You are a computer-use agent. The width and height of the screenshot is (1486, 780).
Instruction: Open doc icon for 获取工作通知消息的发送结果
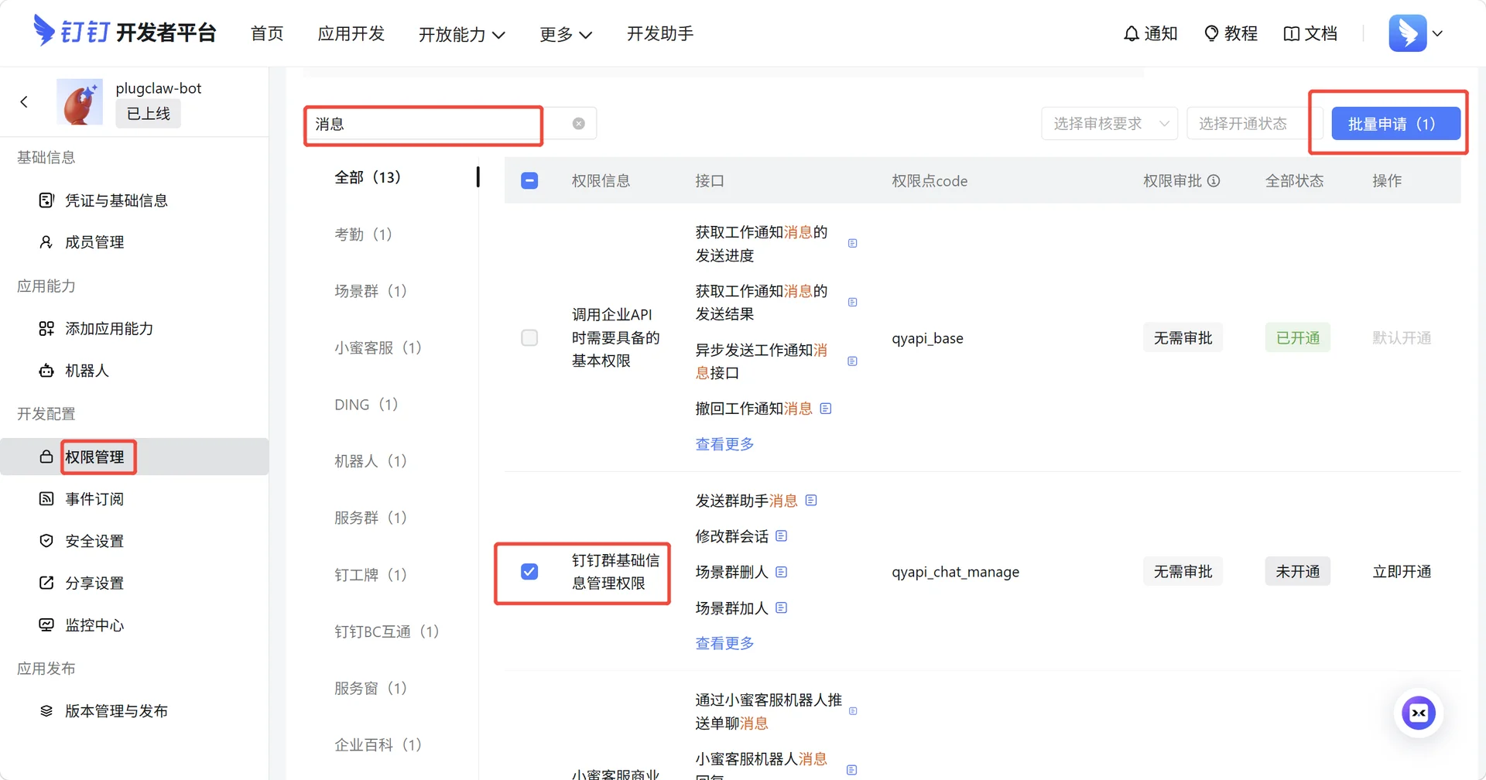(x=853, y=302)
